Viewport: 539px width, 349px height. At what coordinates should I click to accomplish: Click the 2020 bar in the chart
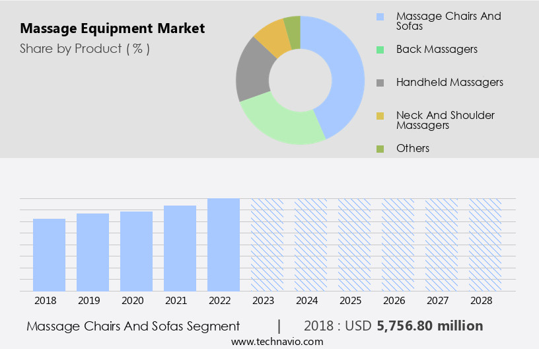[136, 251]
